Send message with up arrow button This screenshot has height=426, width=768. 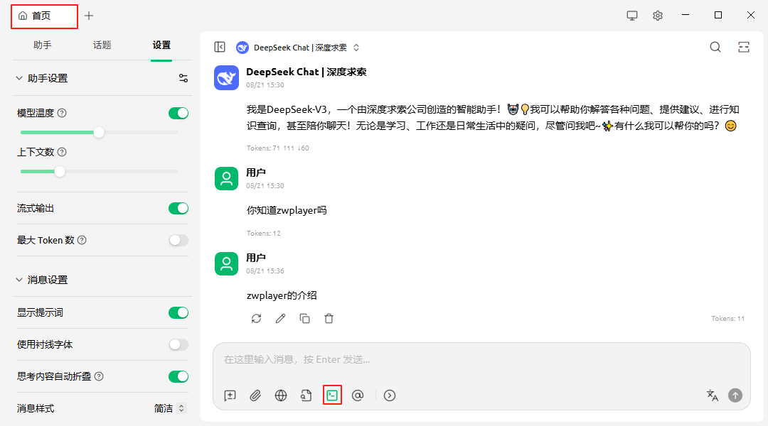(x=735, y=395)
